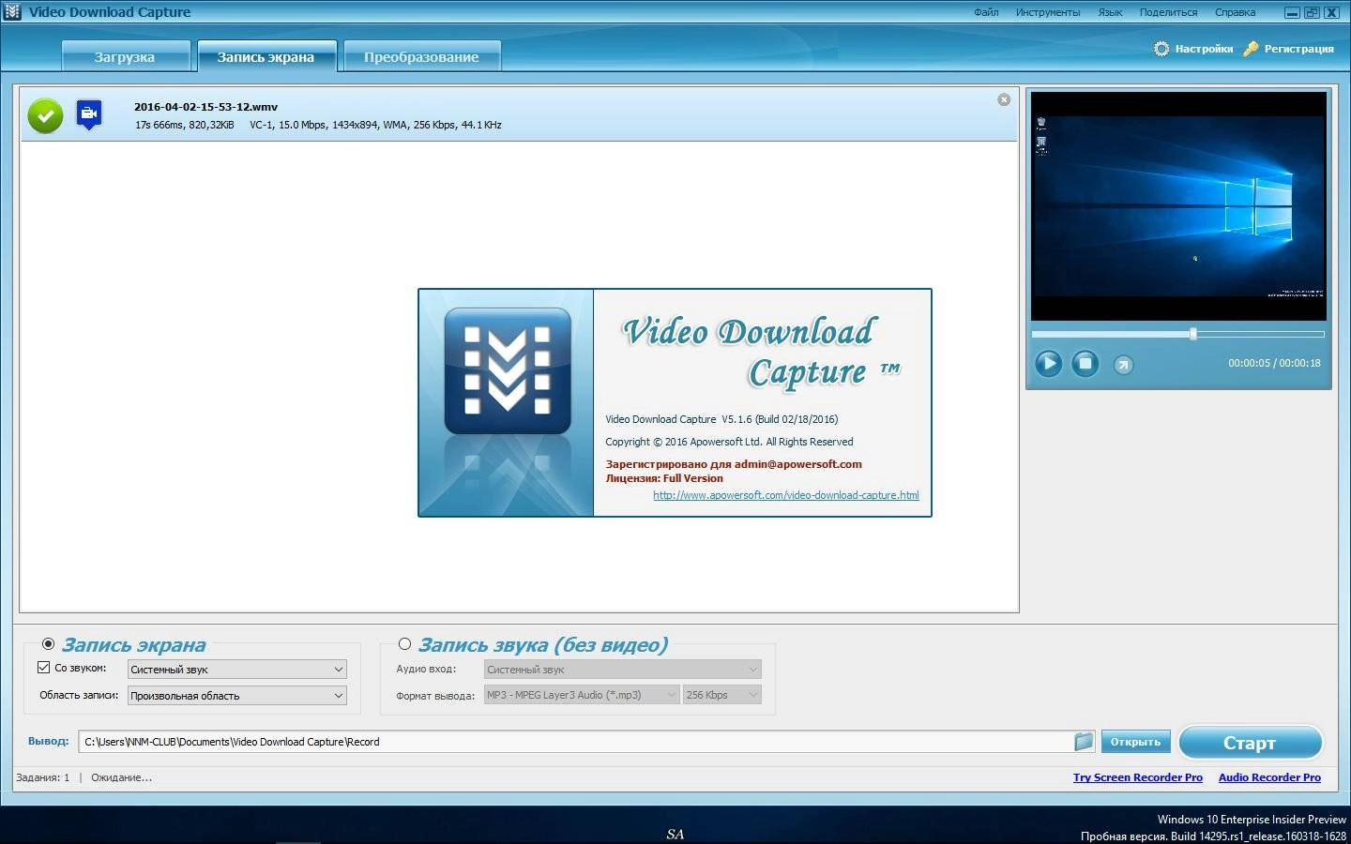This screenshot has width=1351, height=844.
Task: Click the Windows 10 Enterprise Insider Preview watermark text
Action: (x=1252, y=820)
